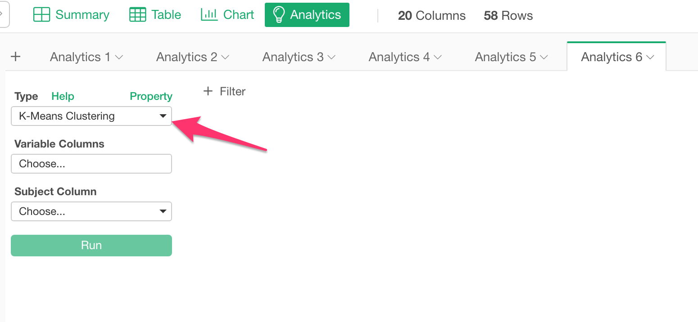The width and height of the screenshot is (698, 322).
Task: Expand the collapsed sidebar arrow at top left
Action: [3, 14]
